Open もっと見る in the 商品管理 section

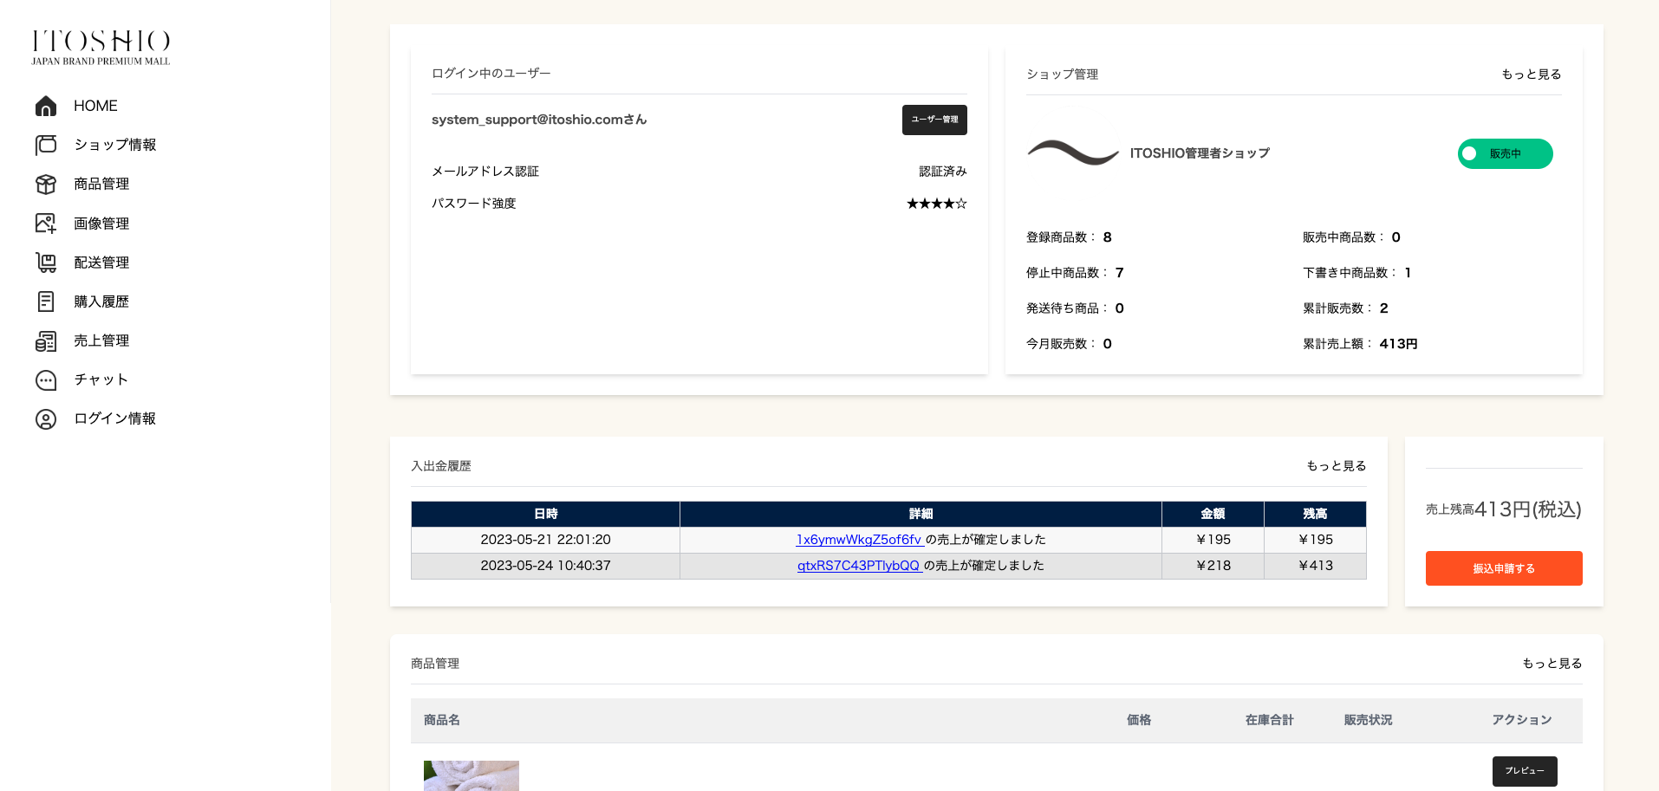(1552, 663)
